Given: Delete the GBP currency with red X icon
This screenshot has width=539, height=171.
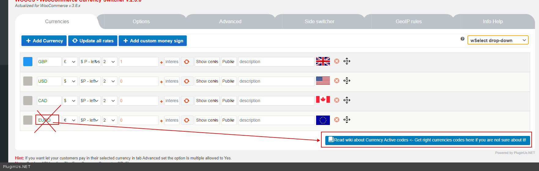Looking at the screenshot, I should (x=337, y=61).
